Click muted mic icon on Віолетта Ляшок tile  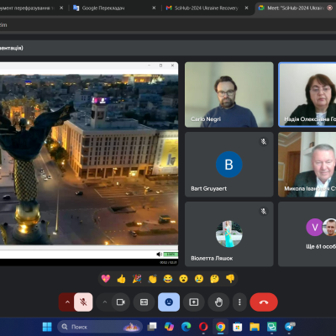[264, 211]
